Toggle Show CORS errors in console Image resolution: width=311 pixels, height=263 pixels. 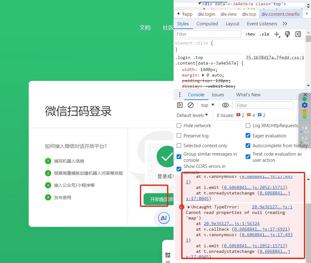(179, 169)
